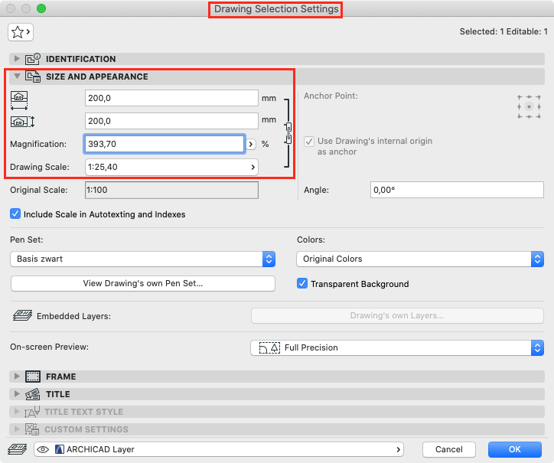Click the chain link proportions icon
The image size is (554, 463).
point(288,133)
